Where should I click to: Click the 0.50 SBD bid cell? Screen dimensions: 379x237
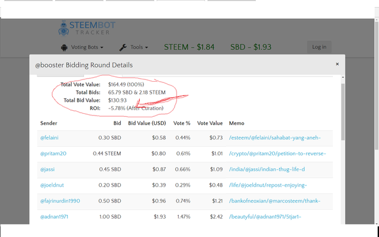coord(110,201)
